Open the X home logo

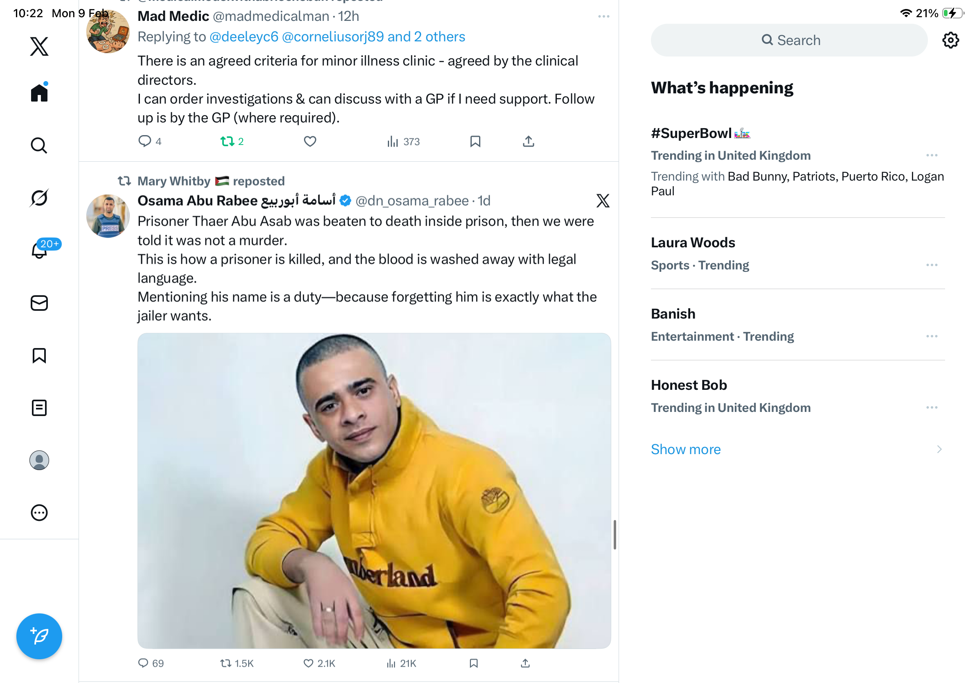(x=39, y=46)
